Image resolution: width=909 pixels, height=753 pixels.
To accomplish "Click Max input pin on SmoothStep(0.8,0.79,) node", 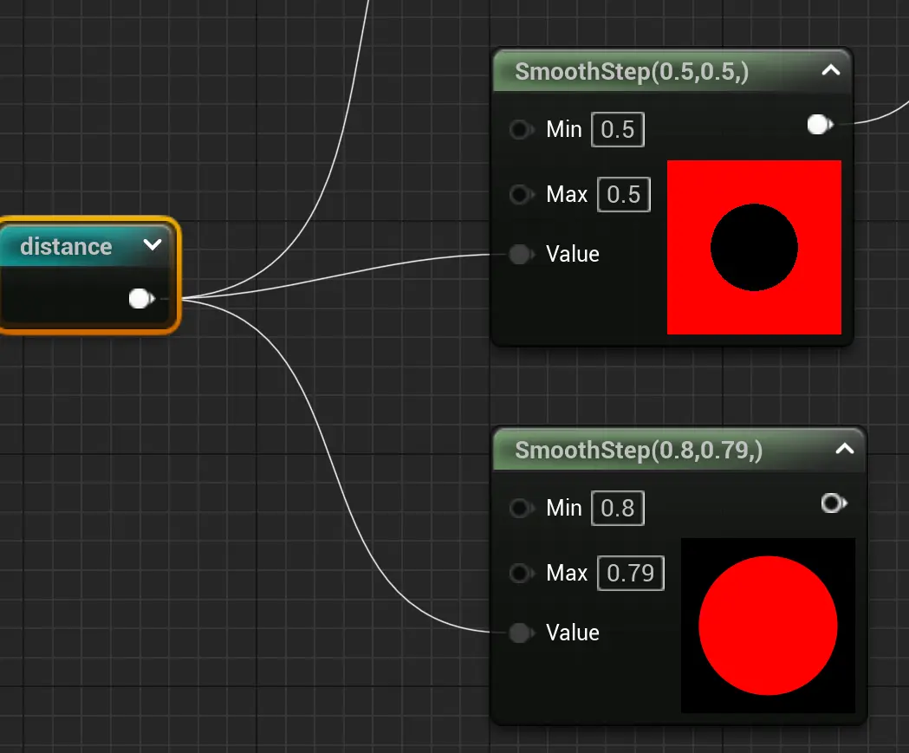I will 520,573.
